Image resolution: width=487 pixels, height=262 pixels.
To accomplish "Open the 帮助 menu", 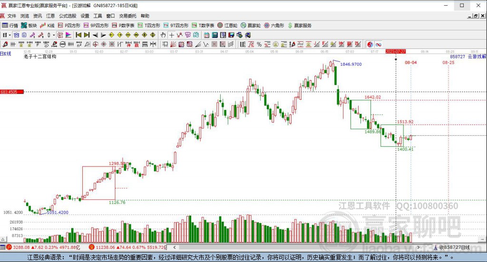I will (145, 16).
